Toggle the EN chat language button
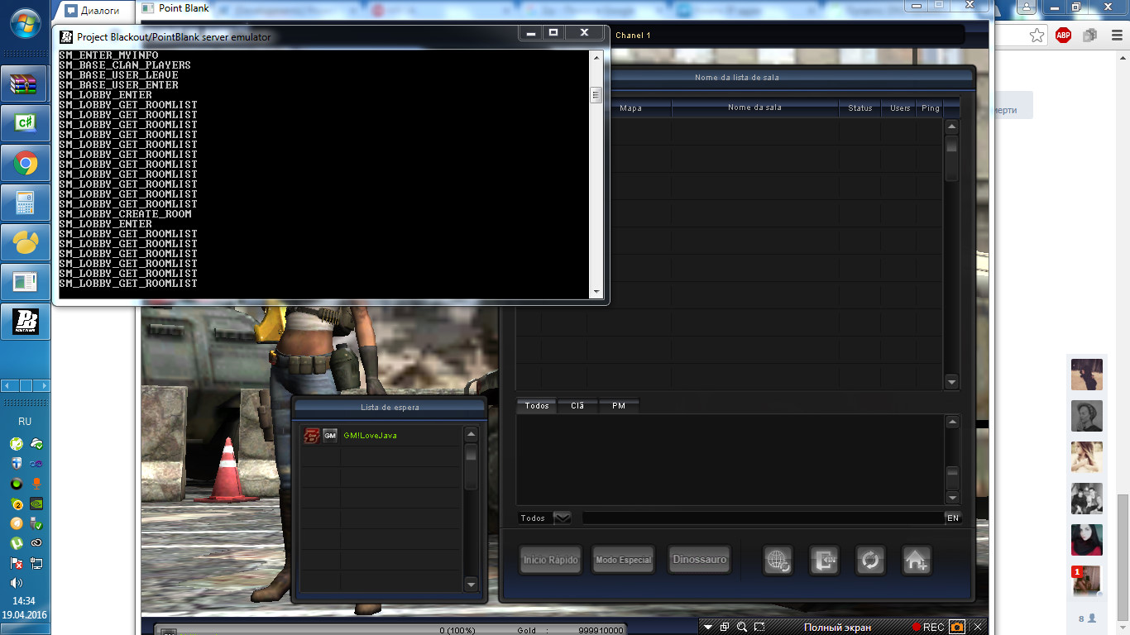 [x=953, y=518]
